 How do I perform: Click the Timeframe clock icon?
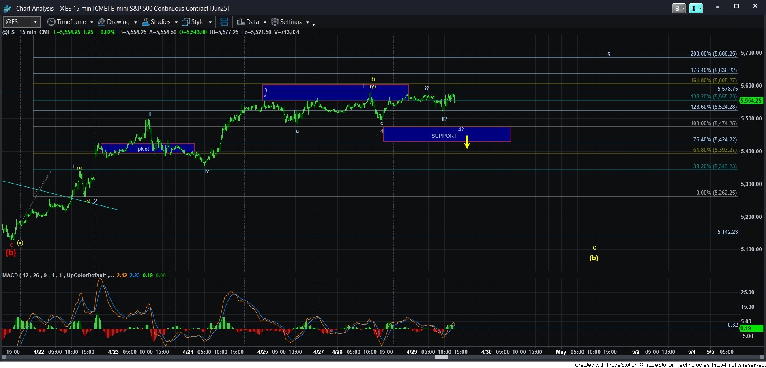click(x=51, y=22)
